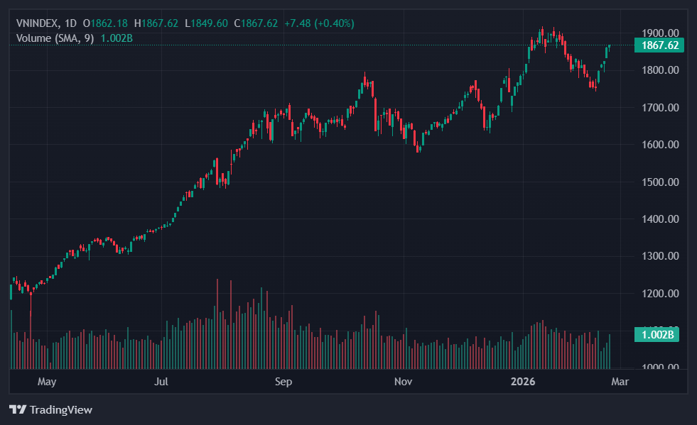Select the Volume (SMA, 9) indicator legend
This screenshot has width=697, height=425.
[55, 38]
